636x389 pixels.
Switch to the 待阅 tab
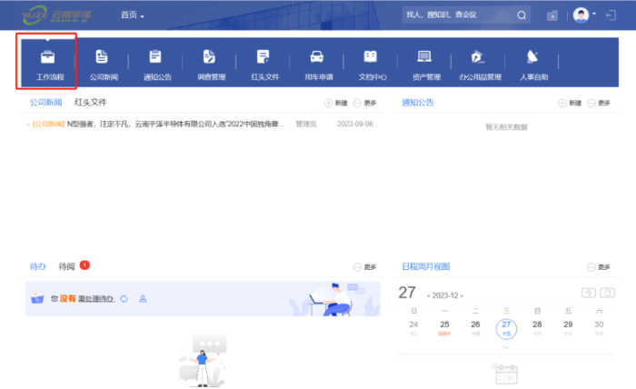pos(67,266)
